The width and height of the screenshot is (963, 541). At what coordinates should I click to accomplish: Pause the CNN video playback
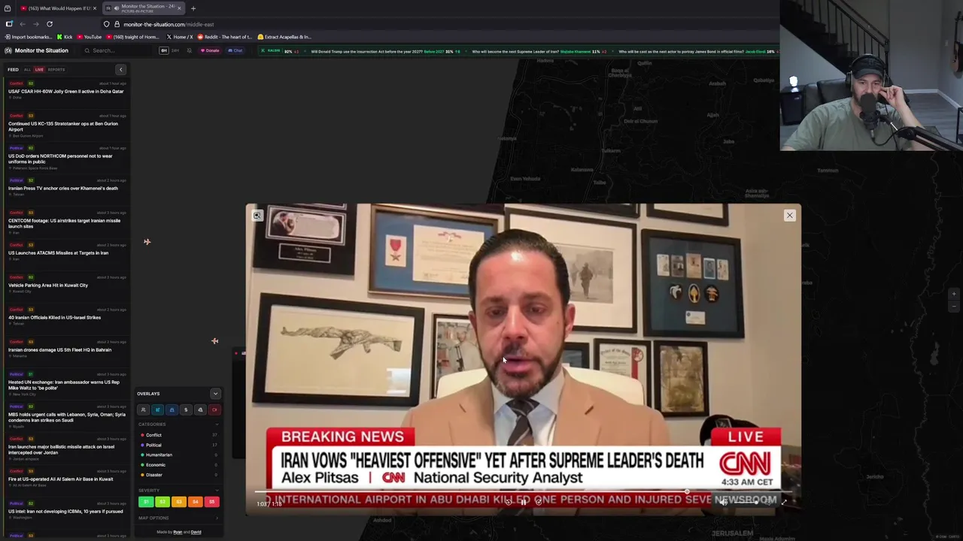point(524,502)
